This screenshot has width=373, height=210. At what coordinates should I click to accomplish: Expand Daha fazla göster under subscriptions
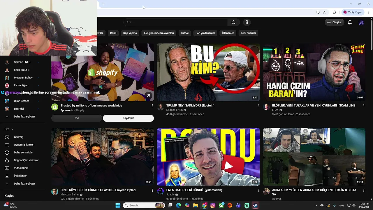pos(24,116)
